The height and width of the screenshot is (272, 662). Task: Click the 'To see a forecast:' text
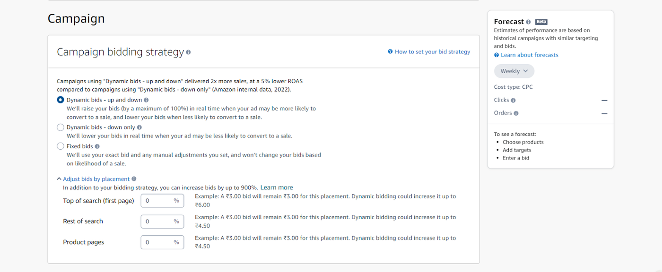click(515, 134)
